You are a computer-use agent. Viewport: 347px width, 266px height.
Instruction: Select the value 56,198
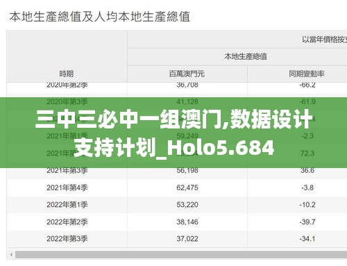[x=187, y=171]
